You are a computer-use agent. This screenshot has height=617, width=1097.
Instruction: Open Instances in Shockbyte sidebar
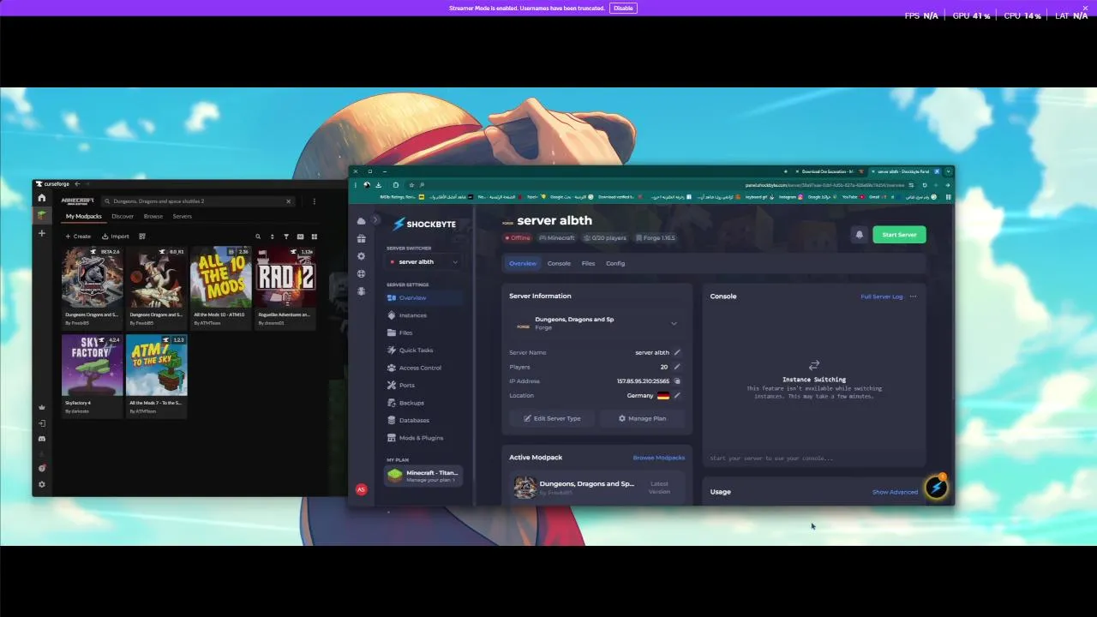pos(423,315)
